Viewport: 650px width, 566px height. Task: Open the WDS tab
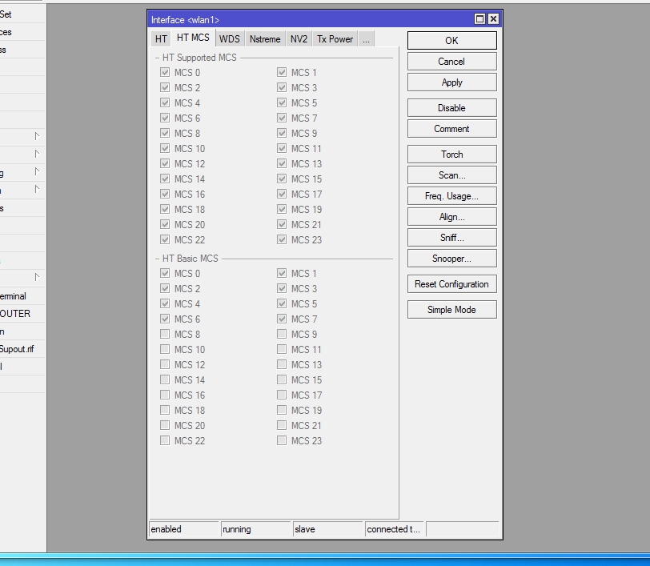pyautogui.click(x=229, y=39)
